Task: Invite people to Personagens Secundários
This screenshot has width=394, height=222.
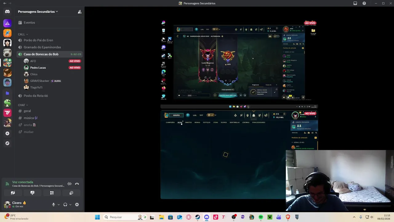Action: (x=79, y=12)
